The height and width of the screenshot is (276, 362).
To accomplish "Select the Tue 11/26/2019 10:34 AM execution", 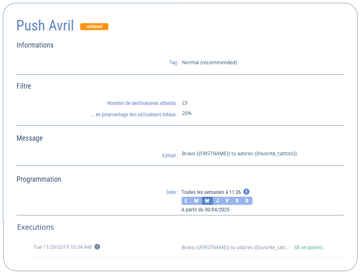I will tap(62, 247).
